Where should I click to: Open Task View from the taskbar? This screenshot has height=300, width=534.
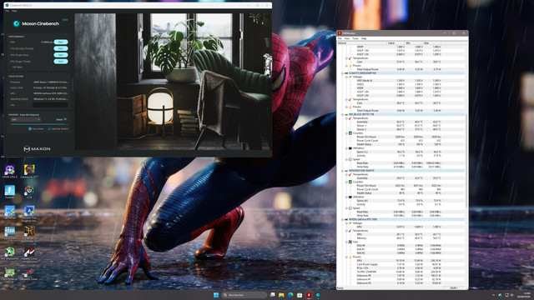(273, 295)
